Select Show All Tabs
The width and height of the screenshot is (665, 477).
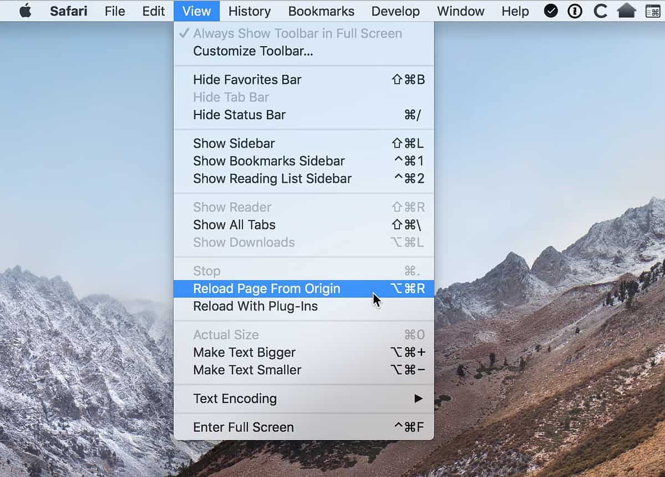click(234, 225)
